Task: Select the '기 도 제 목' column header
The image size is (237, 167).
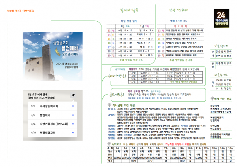Action: coord(181,26)
